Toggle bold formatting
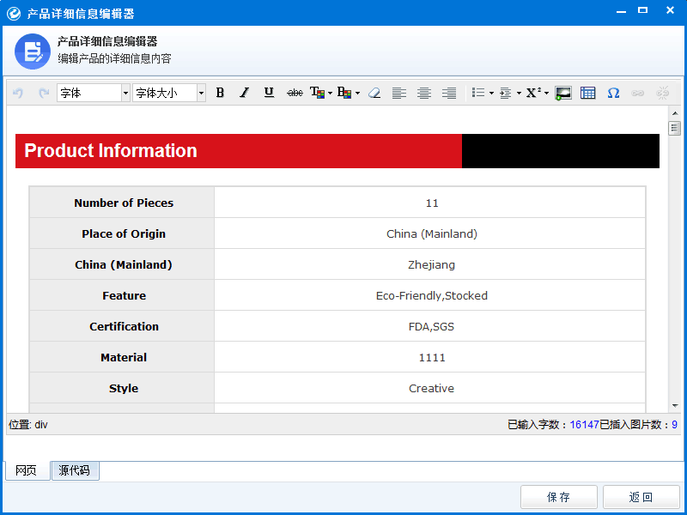 tap(220, 93)
